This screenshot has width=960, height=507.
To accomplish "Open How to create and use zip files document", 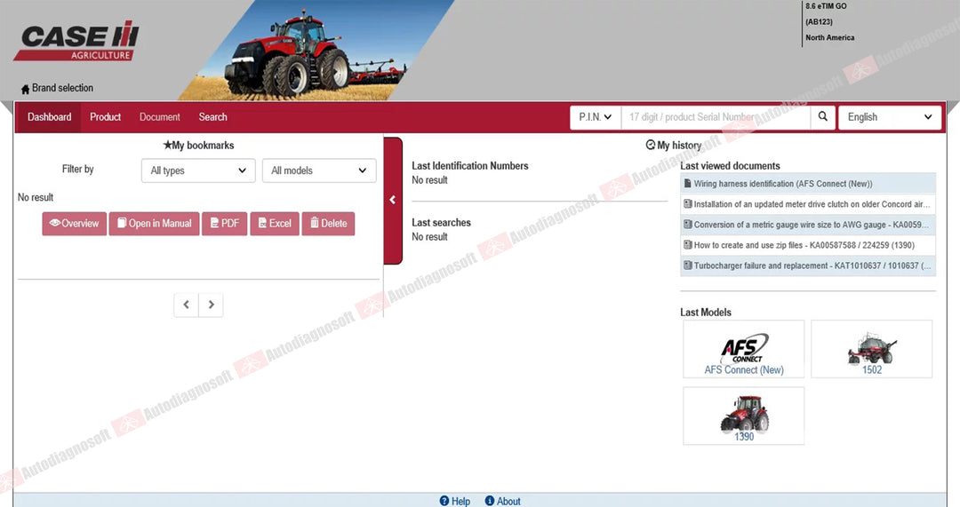I will pos(808,245).
